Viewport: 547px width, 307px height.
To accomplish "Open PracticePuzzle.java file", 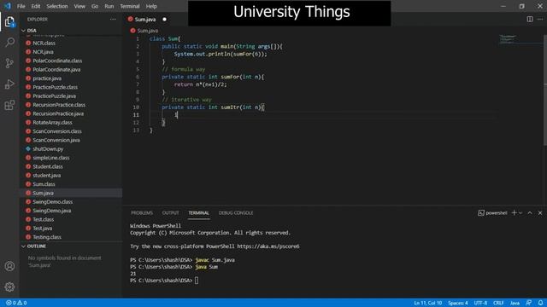I will coord(54,96).
